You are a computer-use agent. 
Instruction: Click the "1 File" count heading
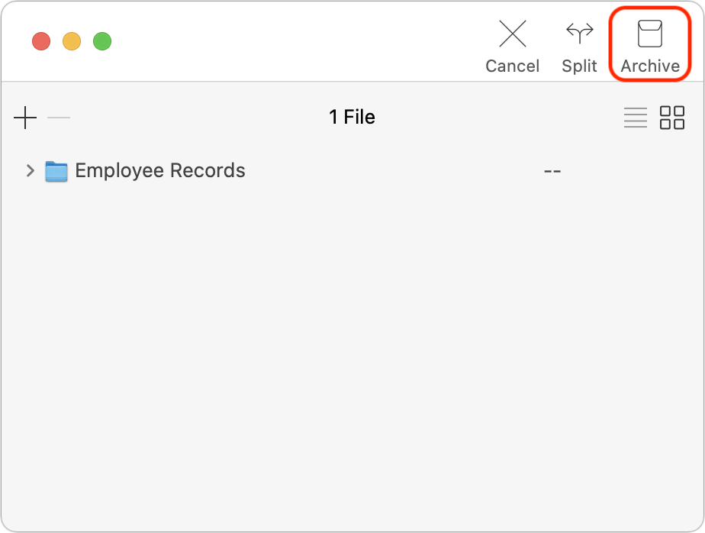coord(352,117)
